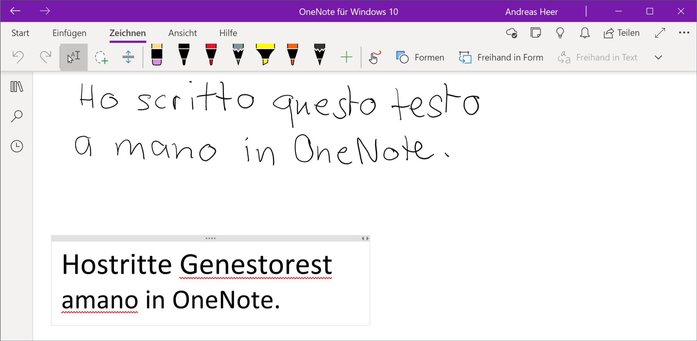
Task: Pick the yellow highlighter
Action: click(x=265, y=54)
